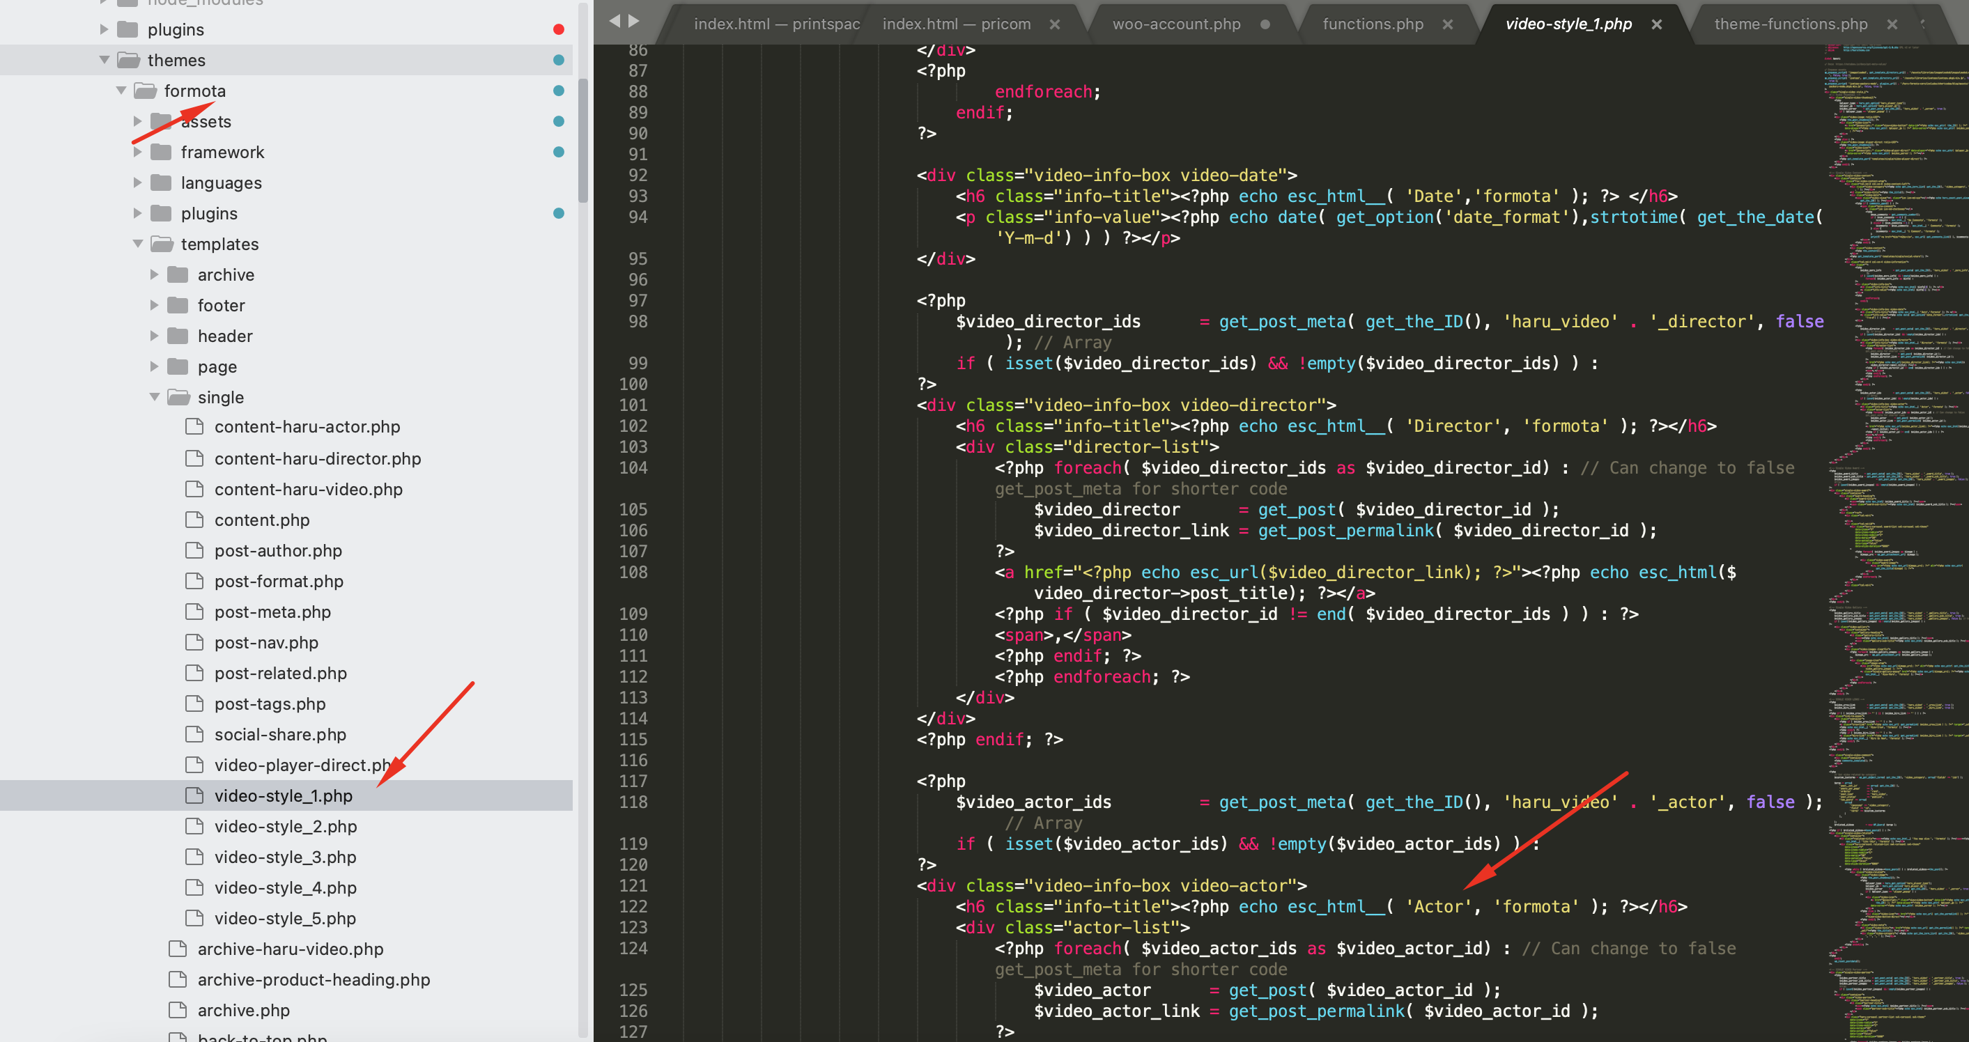Click file icon beside archive.php

178,1010
